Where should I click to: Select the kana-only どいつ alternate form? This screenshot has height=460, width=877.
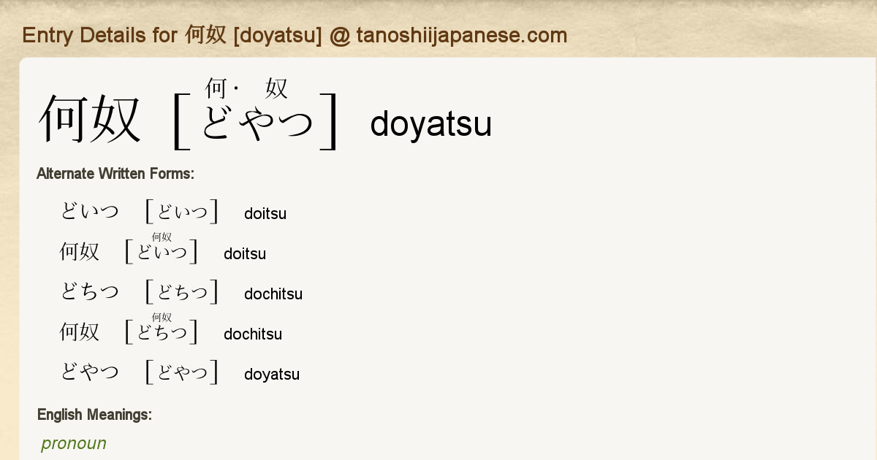tap(89, 212)
